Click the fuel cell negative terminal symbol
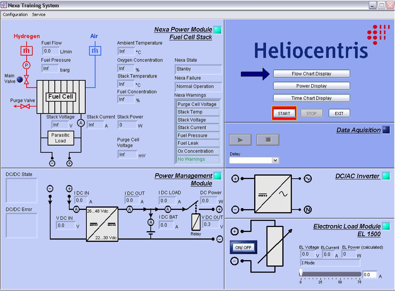This screenshot has height=291, width=395. [x=52, y=163]
